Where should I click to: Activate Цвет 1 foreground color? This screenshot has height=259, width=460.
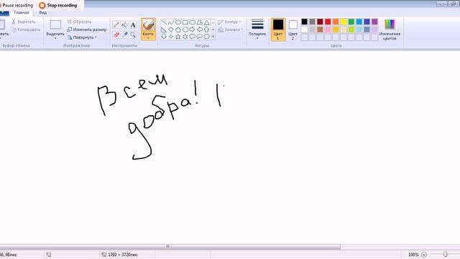[x=278, y=29]
